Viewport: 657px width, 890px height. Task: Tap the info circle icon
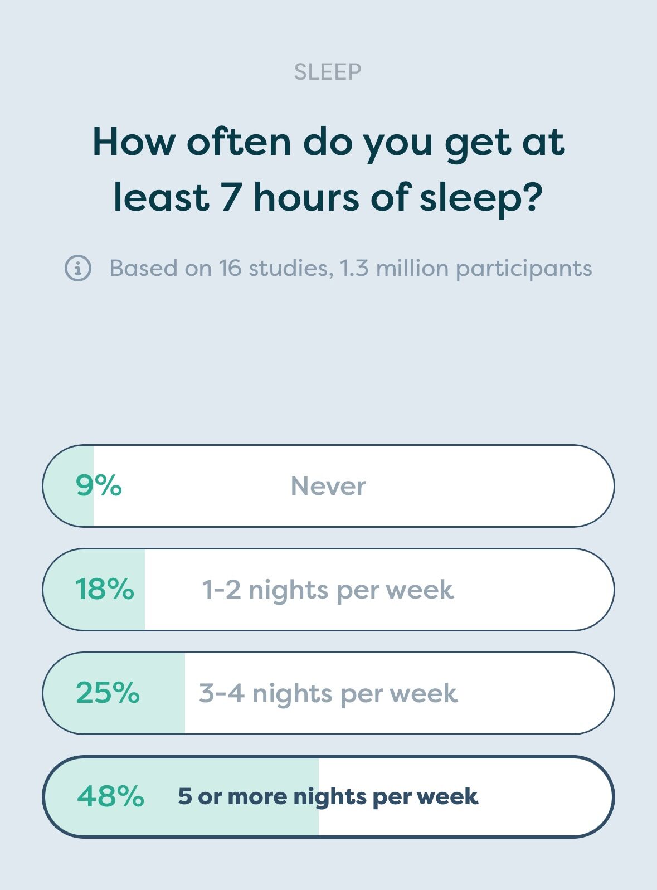(x=78, y=268)
